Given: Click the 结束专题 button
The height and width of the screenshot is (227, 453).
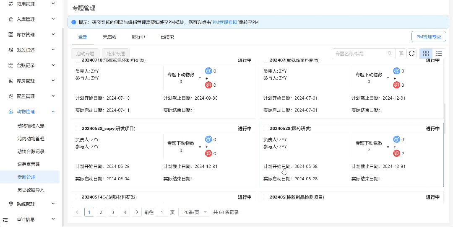Looking at the screenshot, I should point(116,54).
